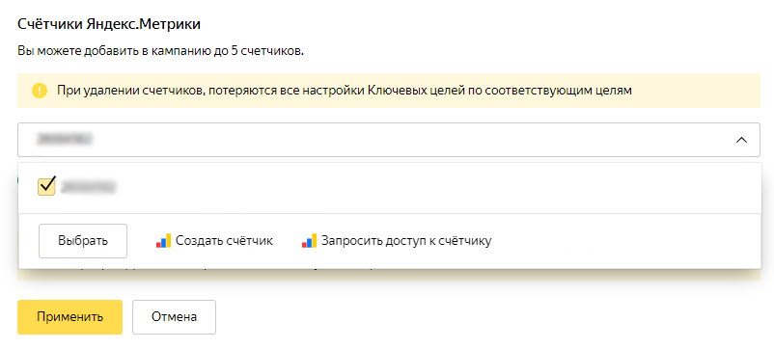
Task: Open the Создать счётчик link
Action: [224, 241]
